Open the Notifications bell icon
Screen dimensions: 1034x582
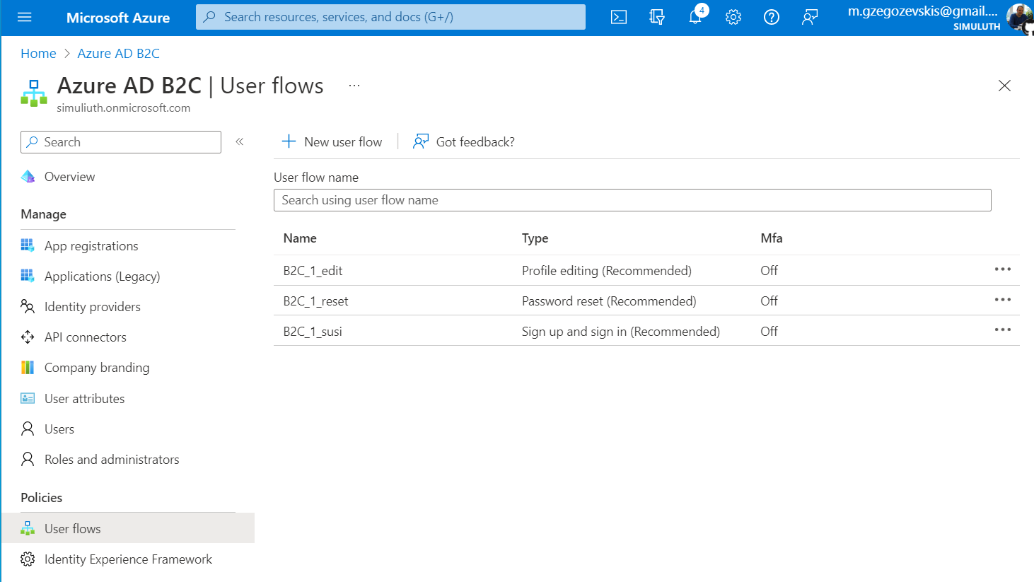[695, 17]
